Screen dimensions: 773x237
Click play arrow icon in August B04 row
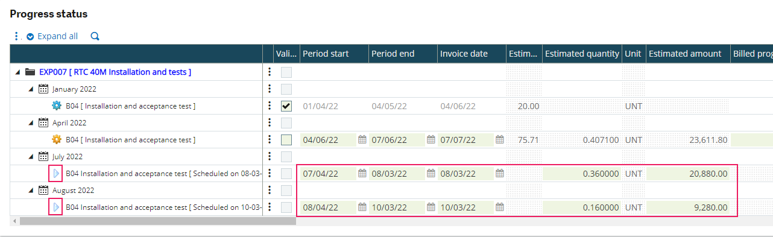click(56, 207)
